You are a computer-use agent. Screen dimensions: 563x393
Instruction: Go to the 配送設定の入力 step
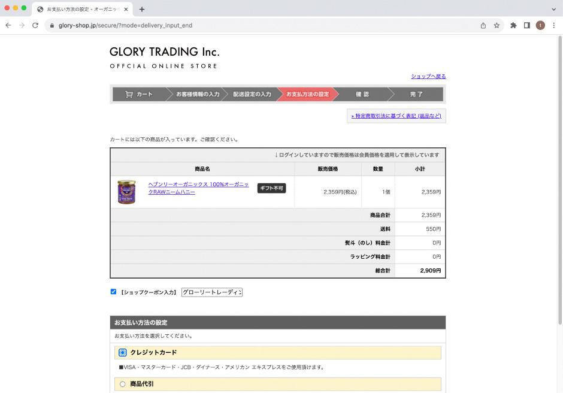click(252, 95)
